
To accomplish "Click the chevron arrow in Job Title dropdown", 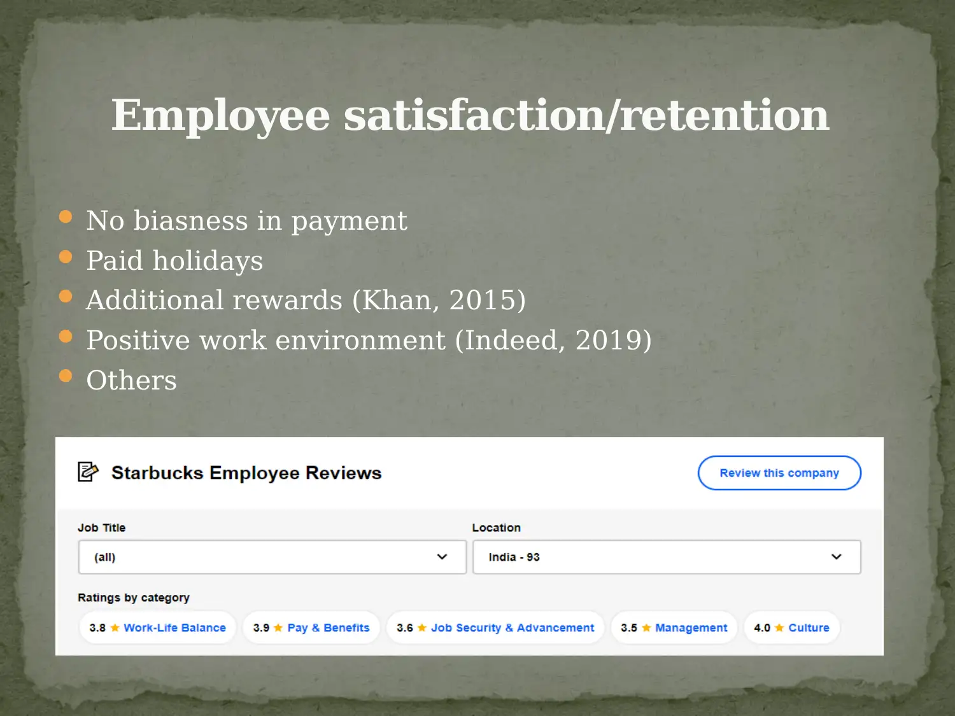I will click(442, 557).
